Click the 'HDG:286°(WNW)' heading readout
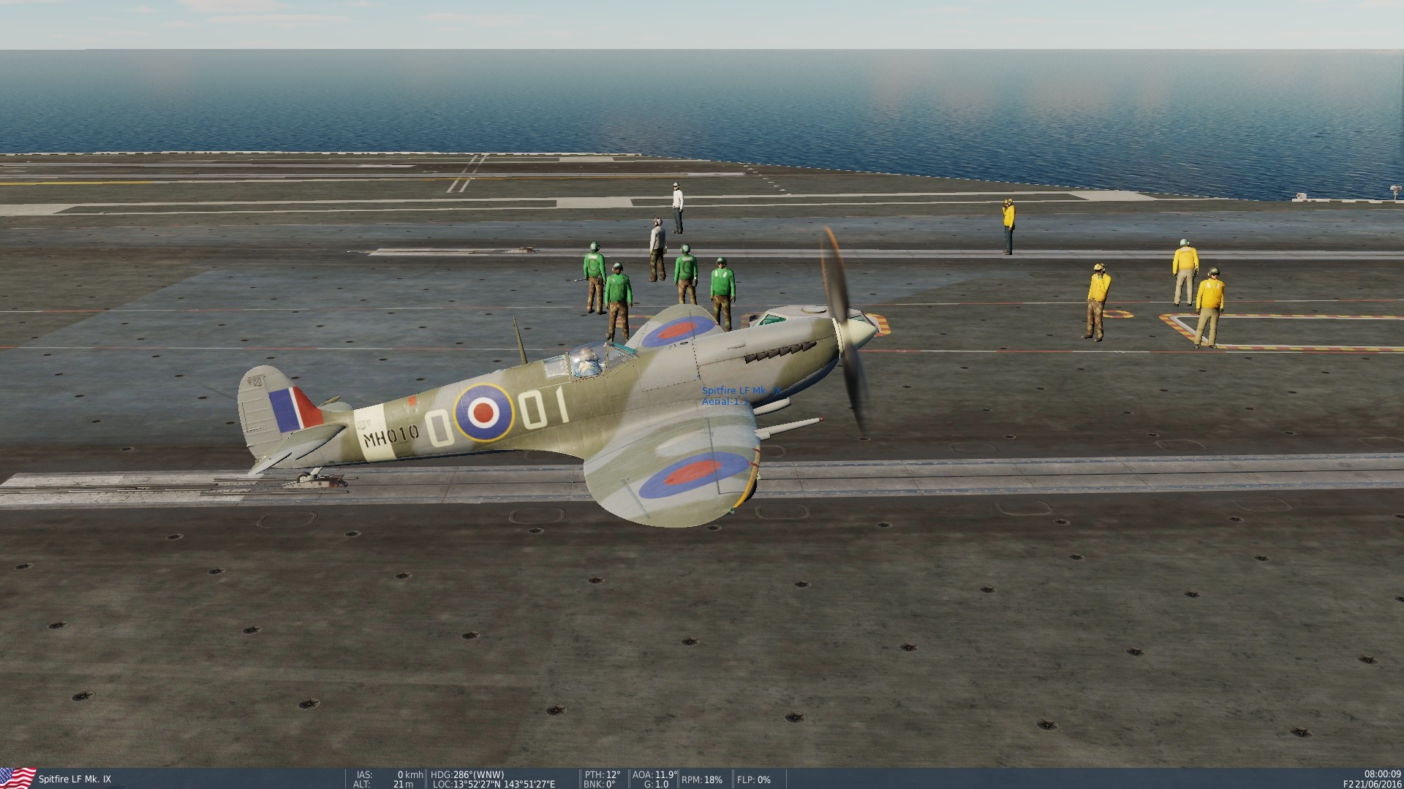Image resolution: width=1404 pixels, height=789 pixels. click(x=467, y=774)
